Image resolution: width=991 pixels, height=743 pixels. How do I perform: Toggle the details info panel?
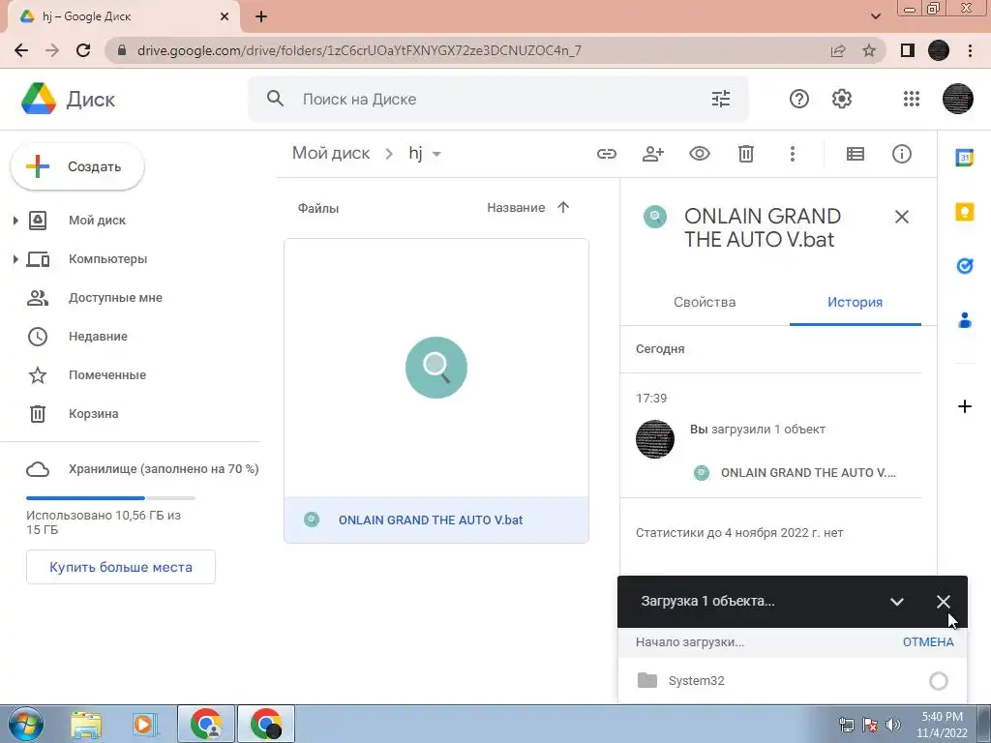[x=901, y=154]
